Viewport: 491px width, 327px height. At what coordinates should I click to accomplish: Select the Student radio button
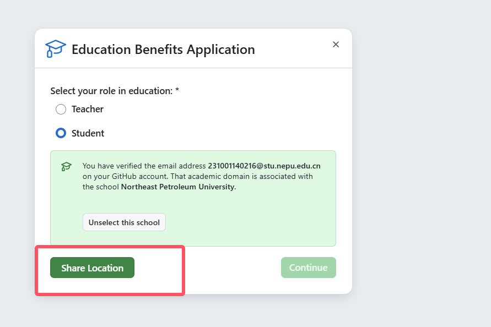click(61, 133)
